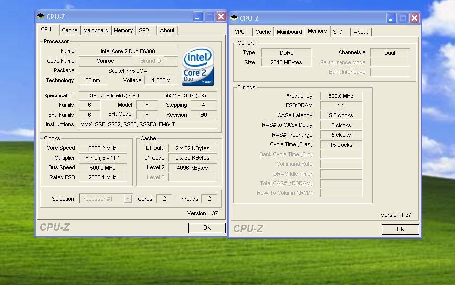This screenshot has height=285, width=455.
Task: Click the Voltage value '1.088 v'
Action: click(161, 80)
